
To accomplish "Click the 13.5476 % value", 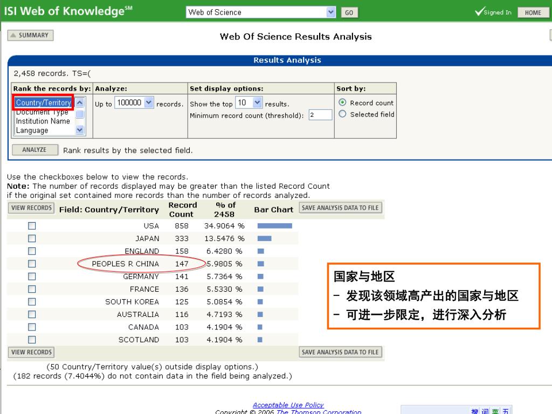I will [224, 238].
